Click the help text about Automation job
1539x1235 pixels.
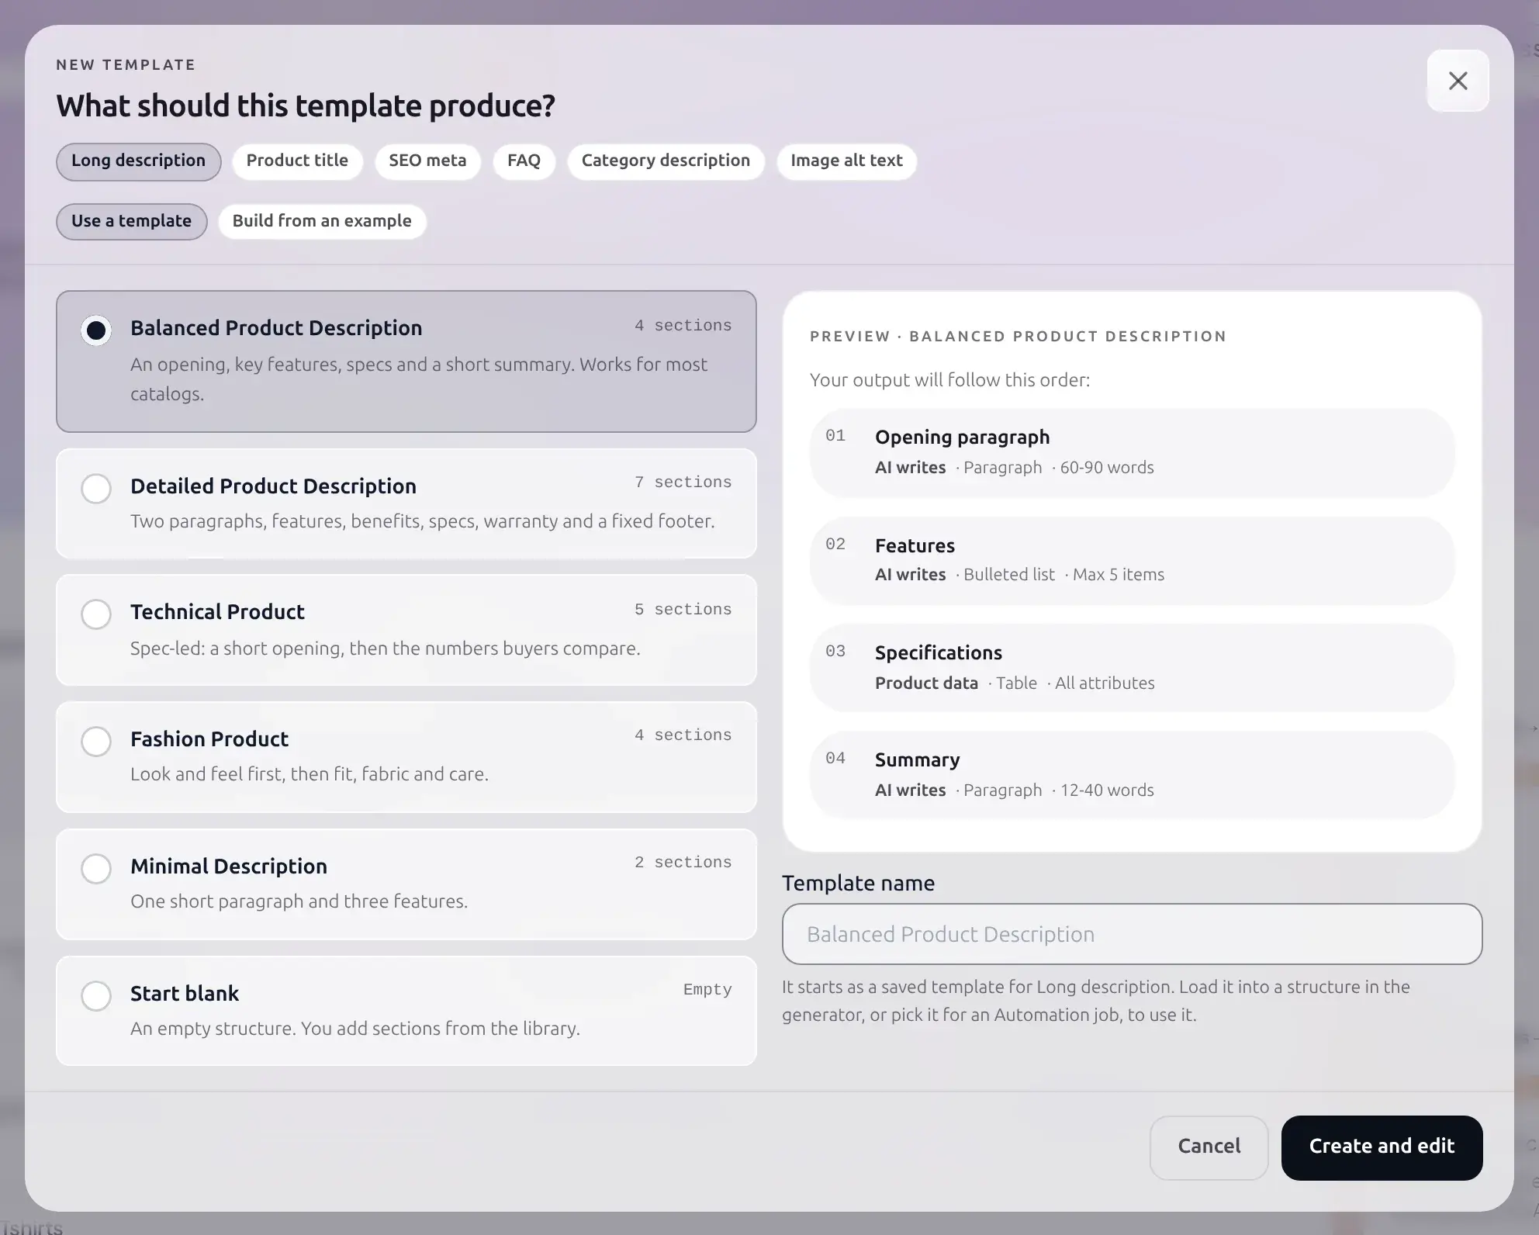click(1095, 1001)
